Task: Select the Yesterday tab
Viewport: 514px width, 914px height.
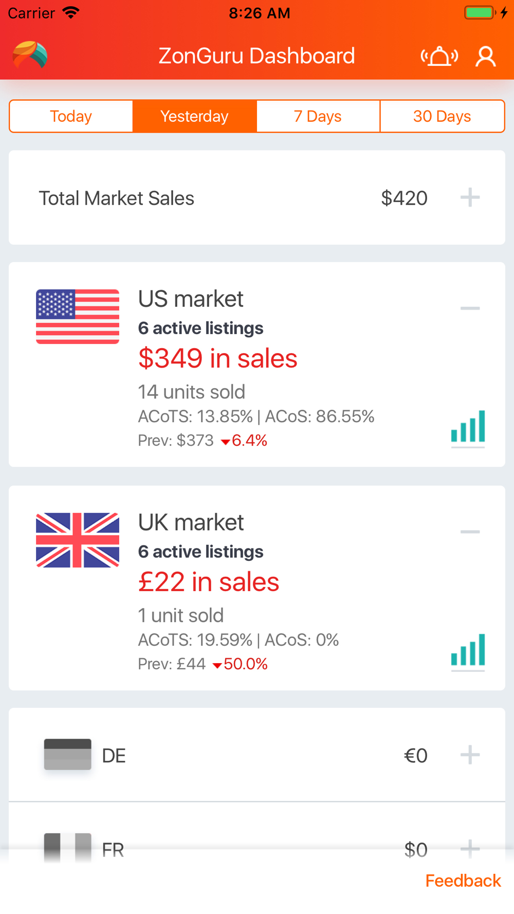Action: tap(195, 116)
